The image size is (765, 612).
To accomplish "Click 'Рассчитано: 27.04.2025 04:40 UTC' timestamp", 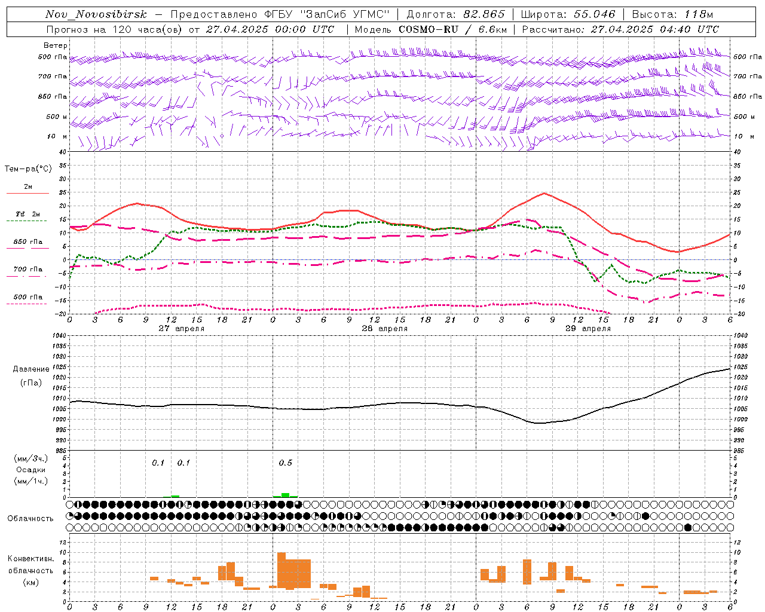I will [620, 29].
